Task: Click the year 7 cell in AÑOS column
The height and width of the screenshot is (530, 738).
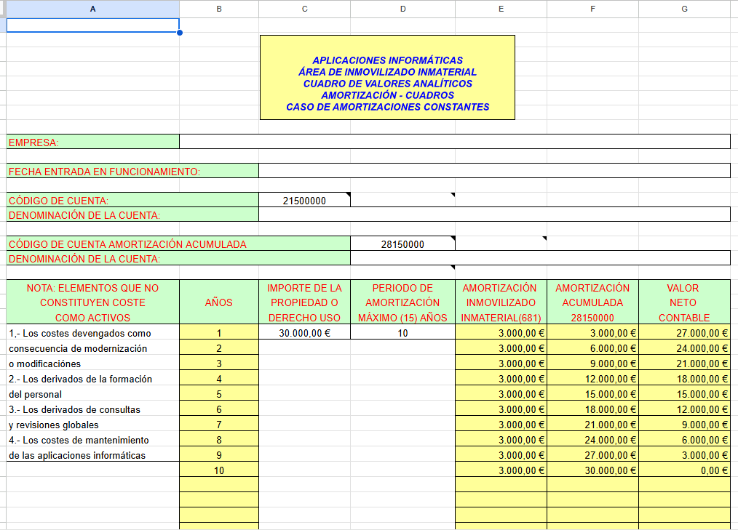Action: 218,425
